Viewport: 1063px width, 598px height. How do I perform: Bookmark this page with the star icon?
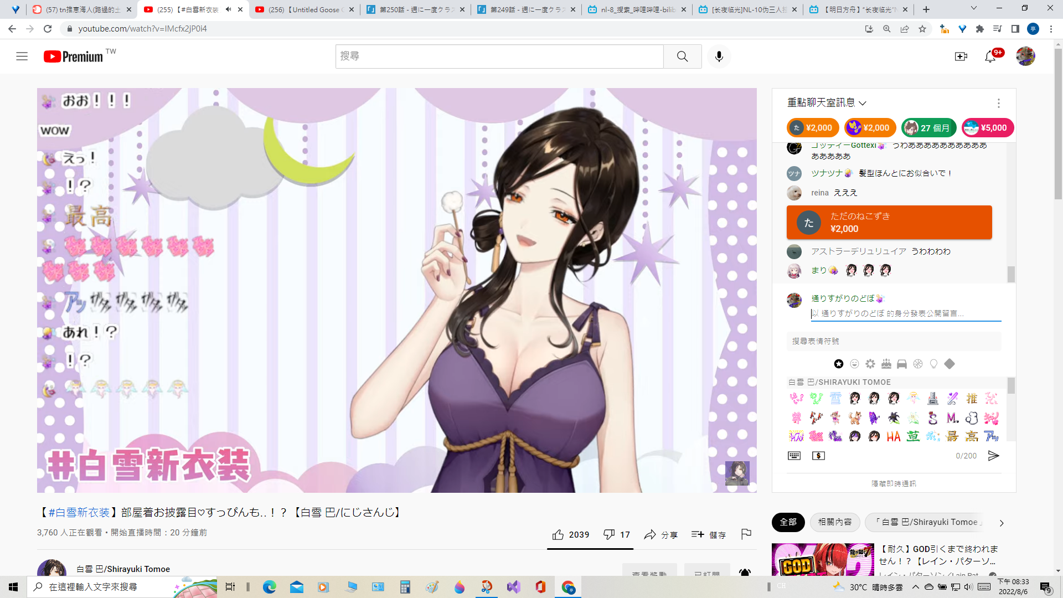click(x=922, y=29)
